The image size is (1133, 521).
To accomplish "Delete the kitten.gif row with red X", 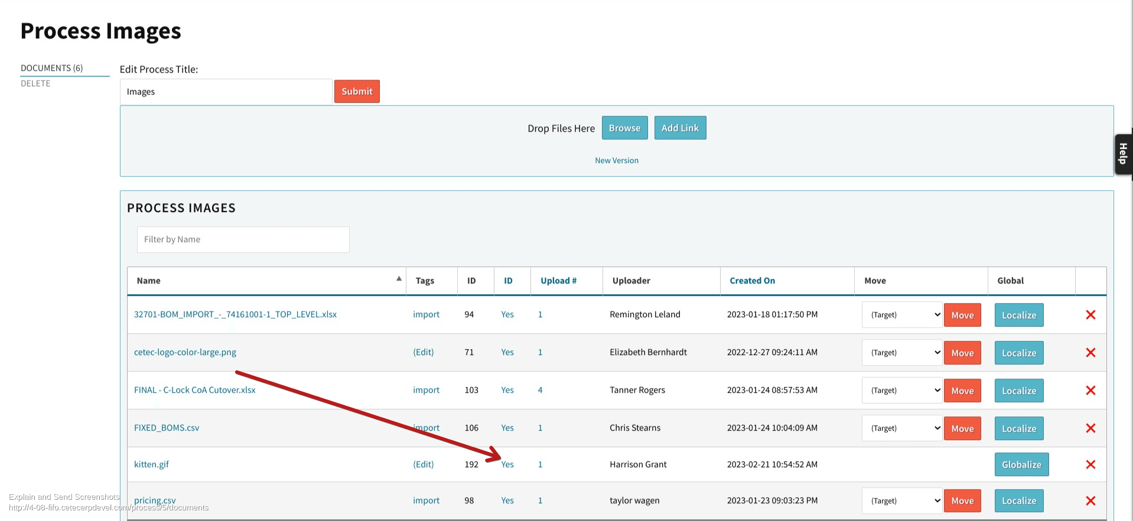I will 1090,464.
